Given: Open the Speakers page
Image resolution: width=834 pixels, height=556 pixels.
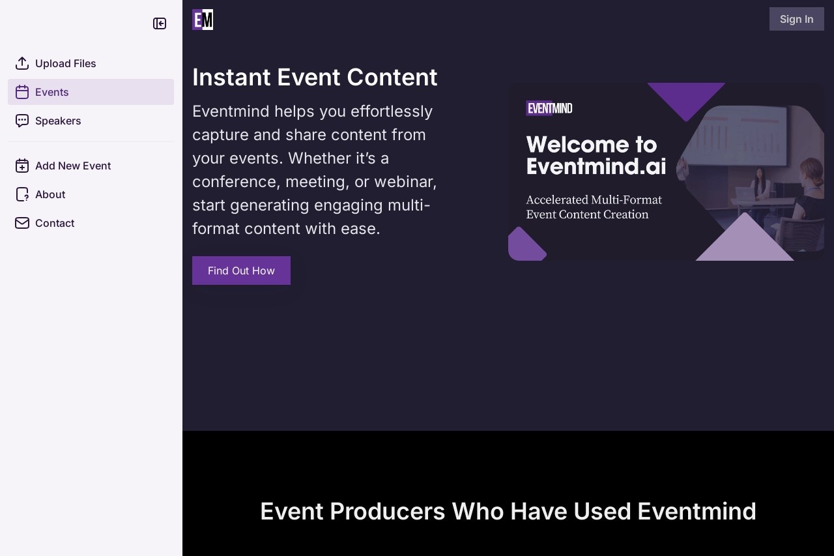Looking at the screenshot, I should click(91, 121).
